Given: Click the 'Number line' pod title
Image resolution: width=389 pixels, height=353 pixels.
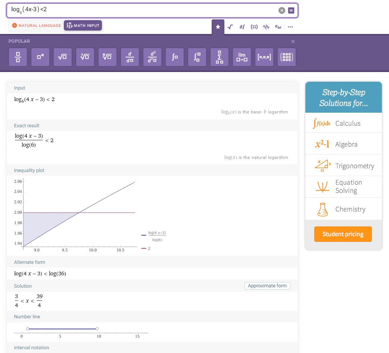Looking at the screenshot, I should tap(27, 317).
